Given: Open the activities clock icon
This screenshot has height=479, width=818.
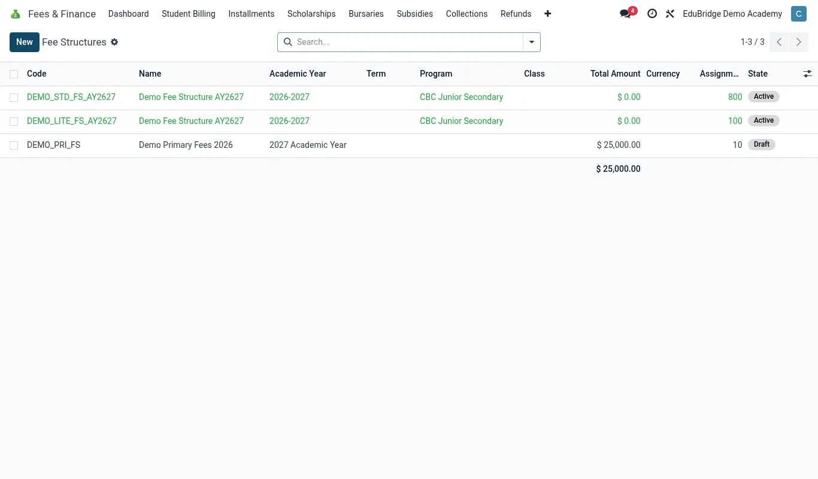Looking at the screenshot, I should pos(652,14).
